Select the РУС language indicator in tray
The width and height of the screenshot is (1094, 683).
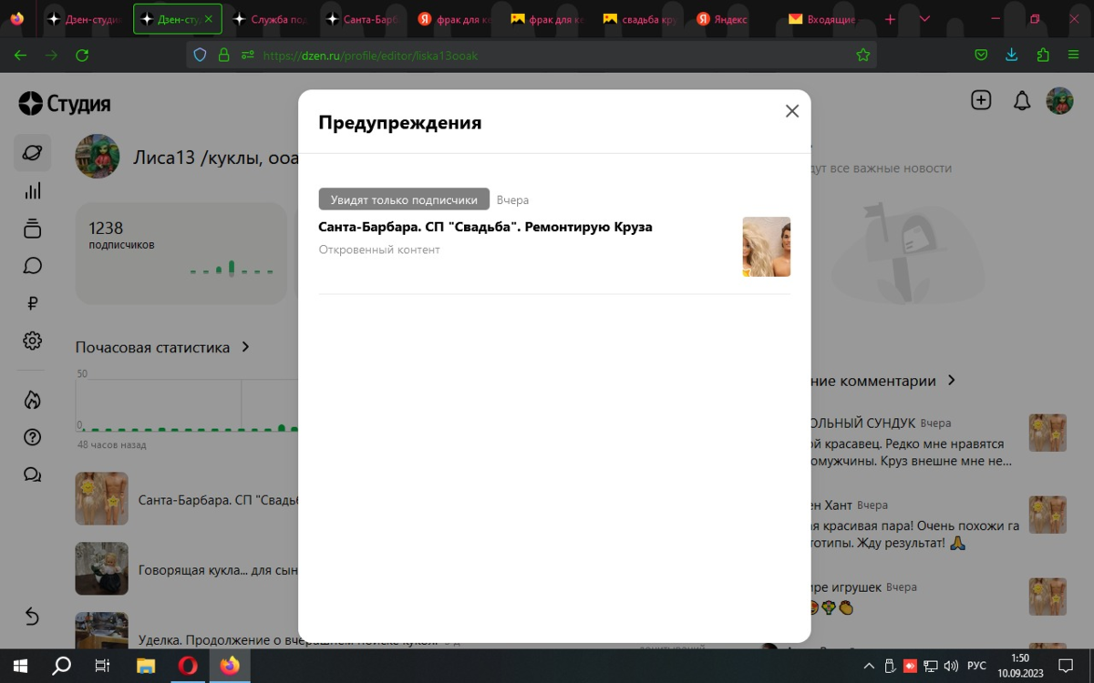(x=976, y=666)
